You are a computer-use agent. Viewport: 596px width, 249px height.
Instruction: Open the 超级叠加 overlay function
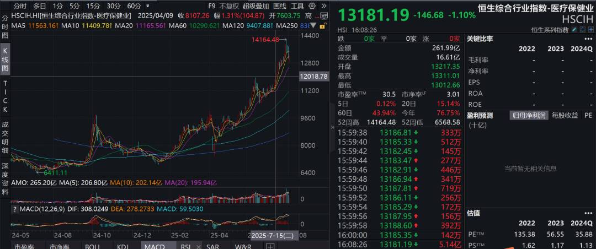tap(256, 6)
